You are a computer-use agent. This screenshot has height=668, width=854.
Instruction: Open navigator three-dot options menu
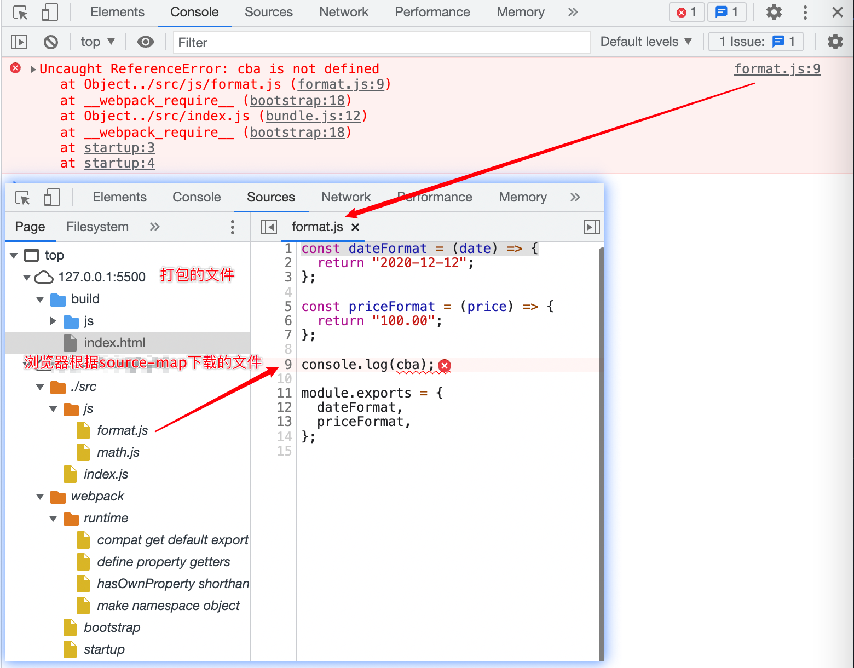tap(233, 227)
